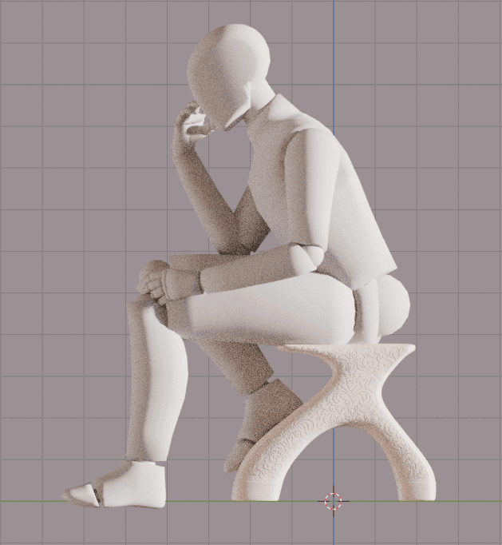Select the mannequin's front foot
Image resolution: width=502 pixels, height=545 pixels.
[x=114, y=485]
